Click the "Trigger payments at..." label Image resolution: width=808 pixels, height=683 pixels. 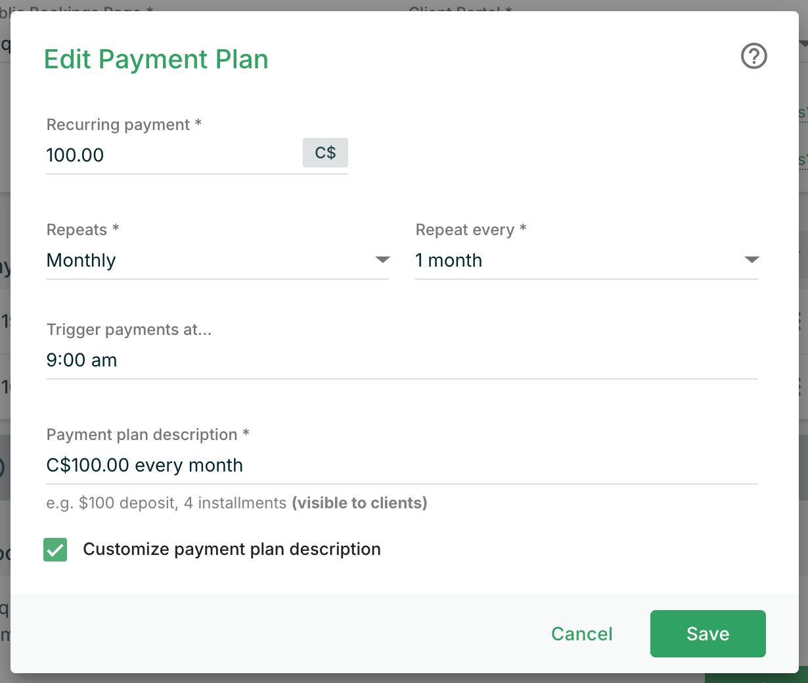tap(129, 330)
